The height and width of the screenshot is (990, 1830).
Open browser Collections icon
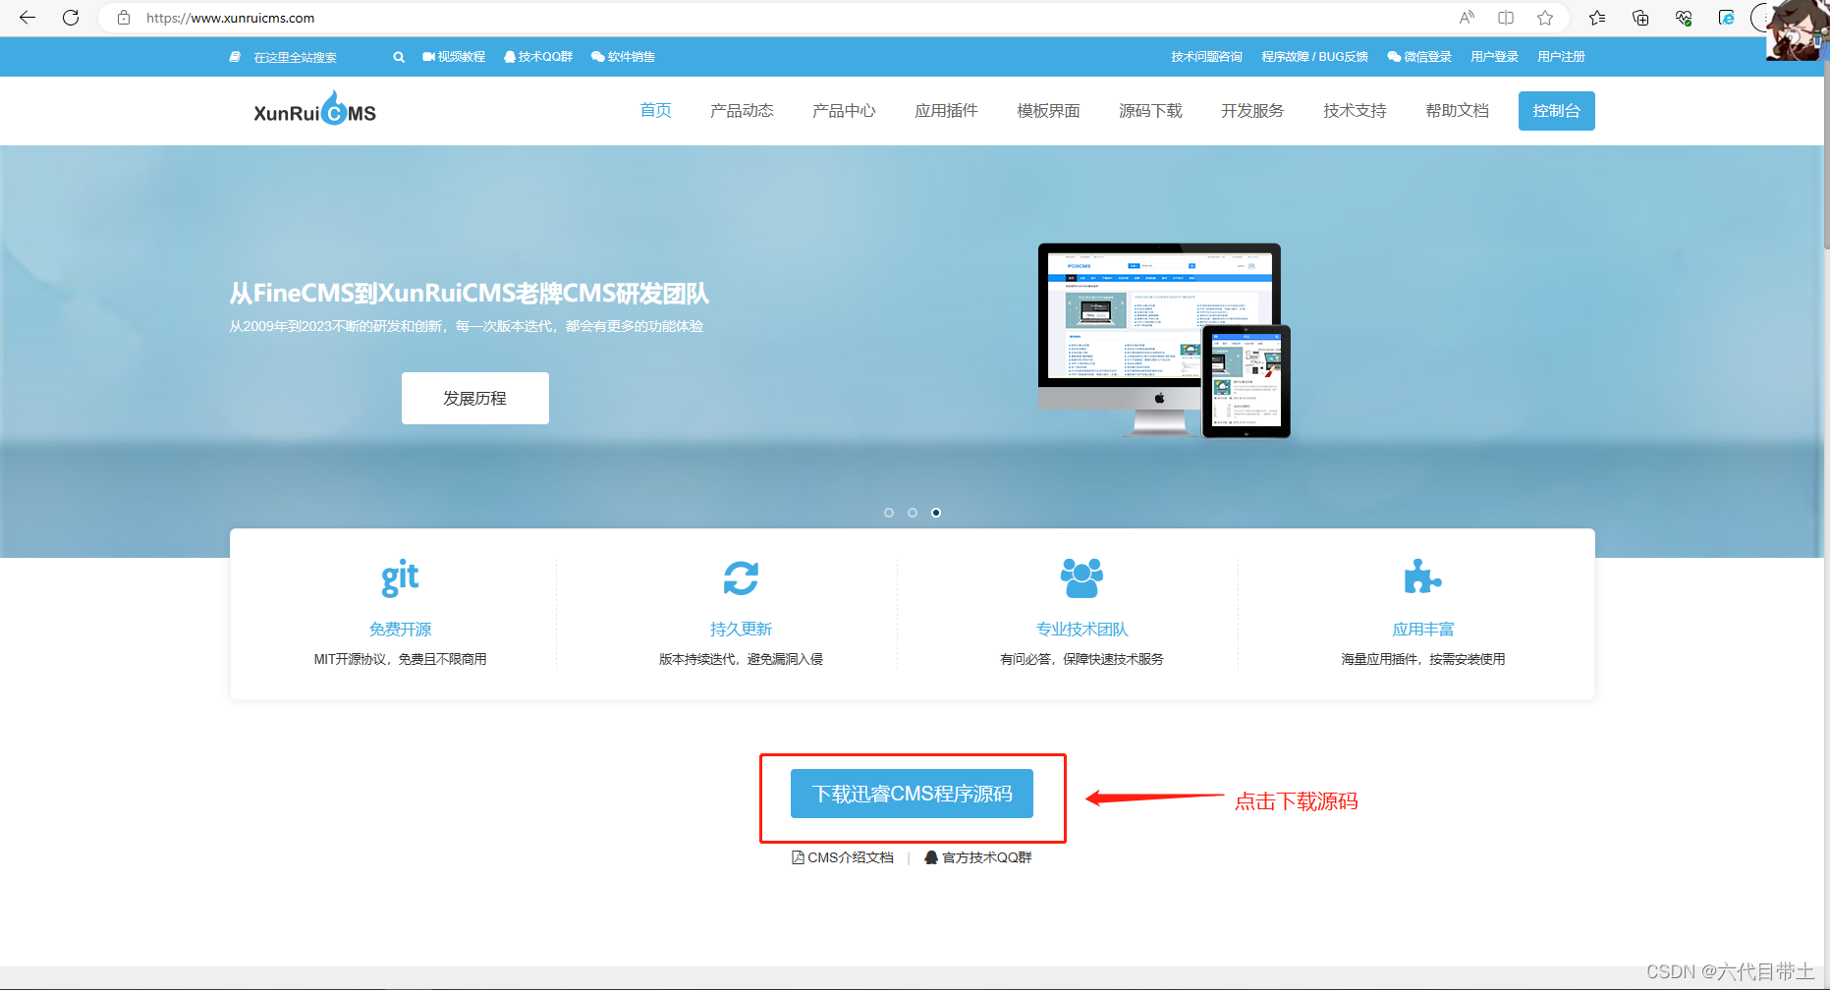(1640, 18)
